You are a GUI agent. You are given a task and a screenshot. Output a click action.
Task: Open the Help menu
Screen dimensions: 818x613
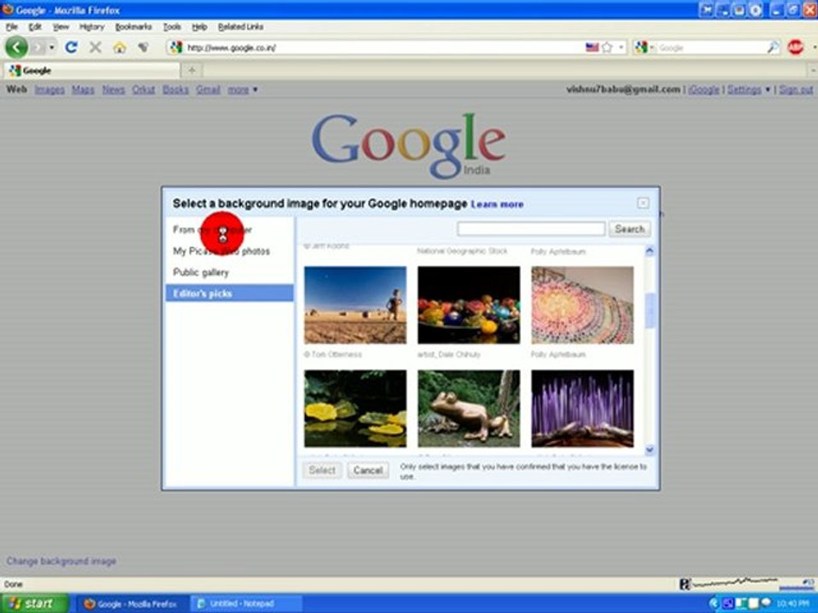click(x=199, y=26)
